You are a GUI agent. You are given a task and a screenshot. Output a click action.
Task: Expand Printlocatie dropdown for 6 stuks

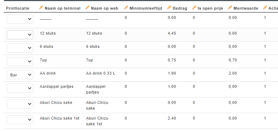tap(20, 48)
